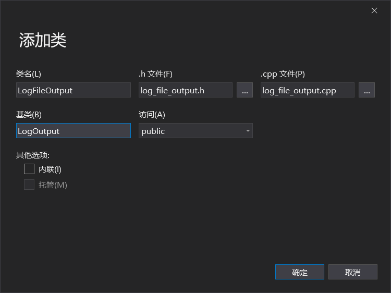Click the 其他选项 section label
The image size is (391, 293).
pyautogui.click(x=33, y=155)
